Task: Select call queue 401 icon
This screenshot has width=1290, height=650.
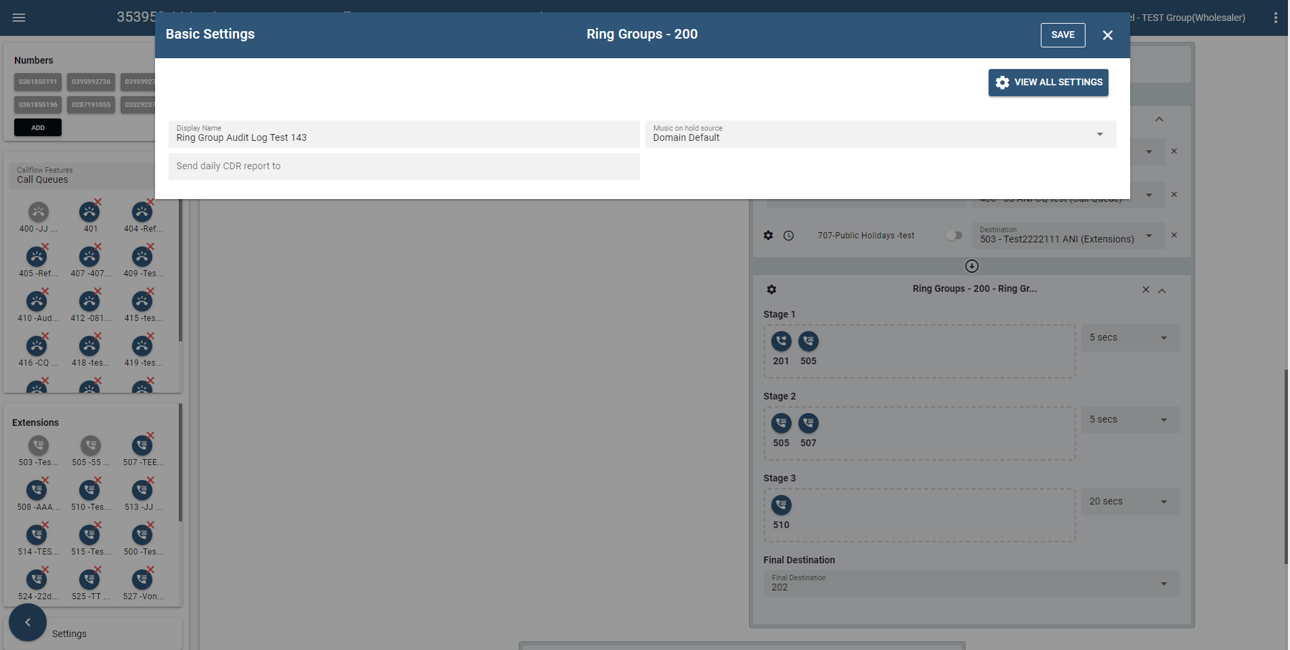Action: pyautogui.click(x=89, y=213)
